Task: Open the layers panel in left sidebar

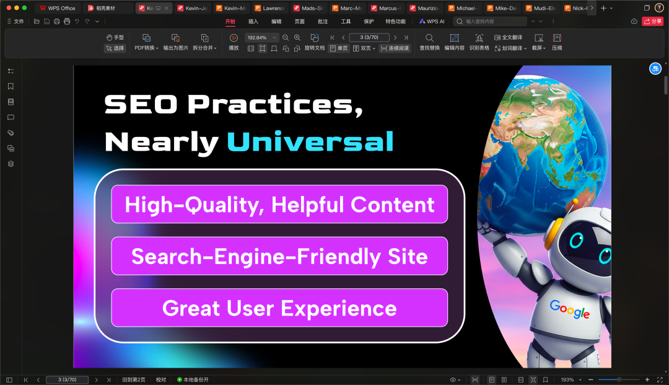Action: point(11,164)
